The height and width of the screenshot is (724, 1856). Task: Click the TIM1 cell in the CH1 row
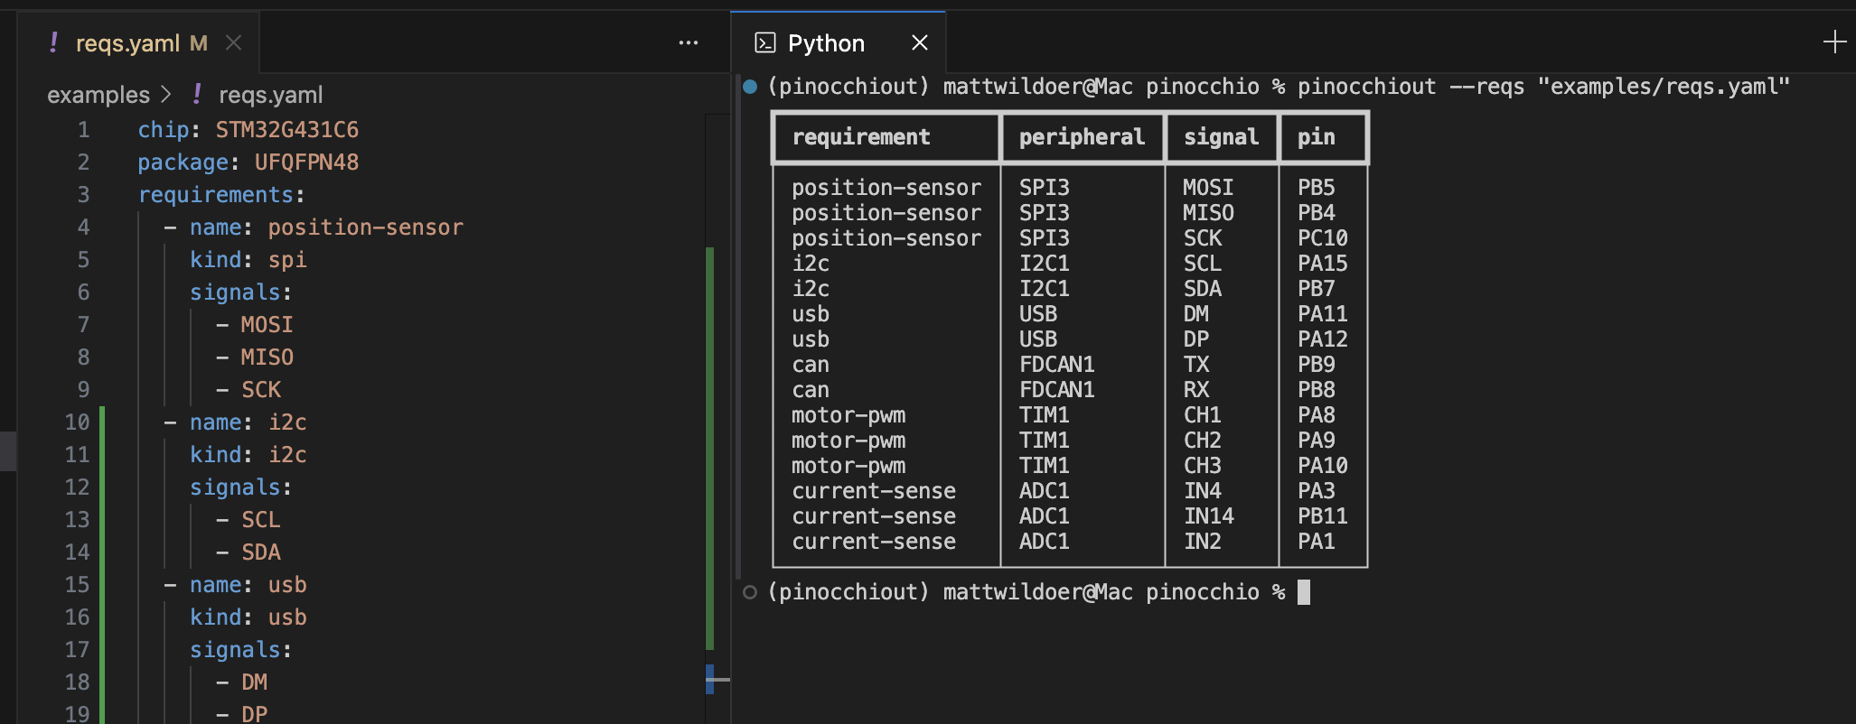click(x=1045, y=415)
